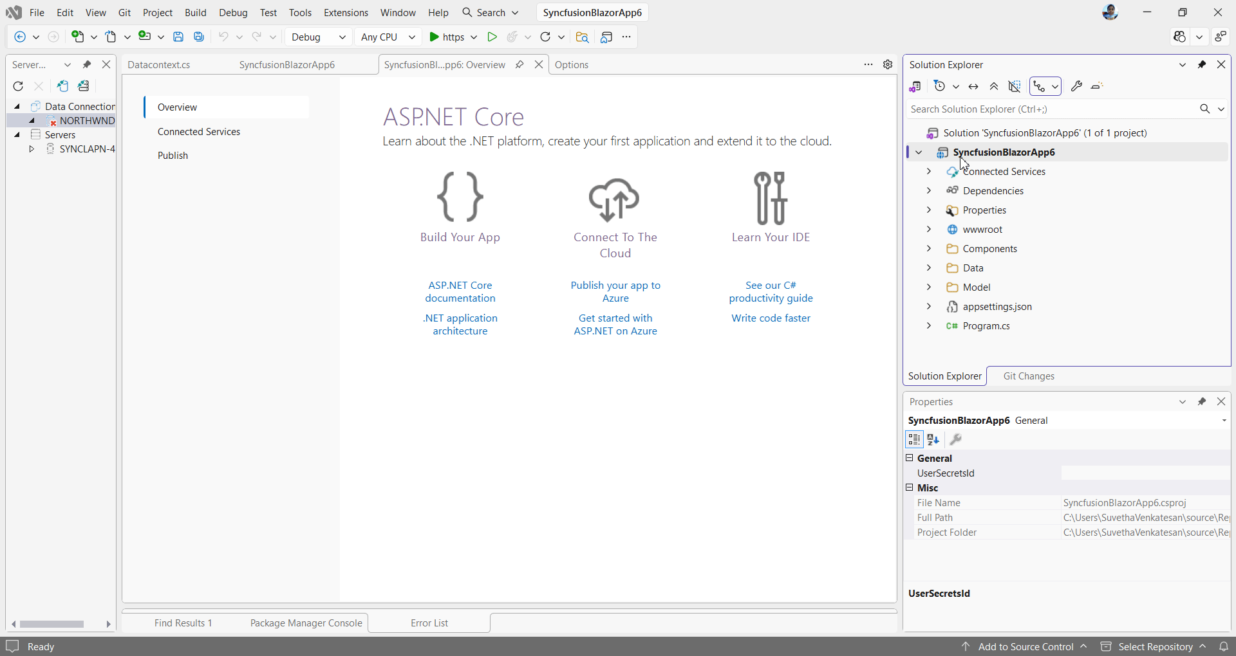Image resolution: width=1236 pixels, height=656 pixels.
Task: Start without debugging using hollow play icon
Action: click(492, 37)
